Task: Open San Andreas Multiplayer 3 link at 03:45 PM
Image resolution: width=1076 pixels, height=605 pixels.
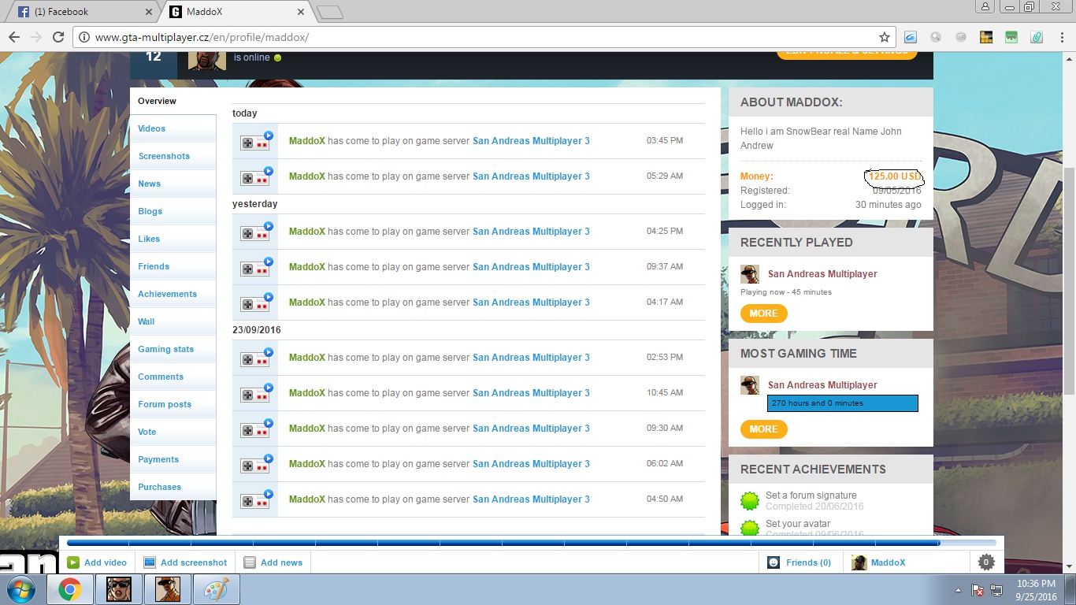Action: (531, 141)
